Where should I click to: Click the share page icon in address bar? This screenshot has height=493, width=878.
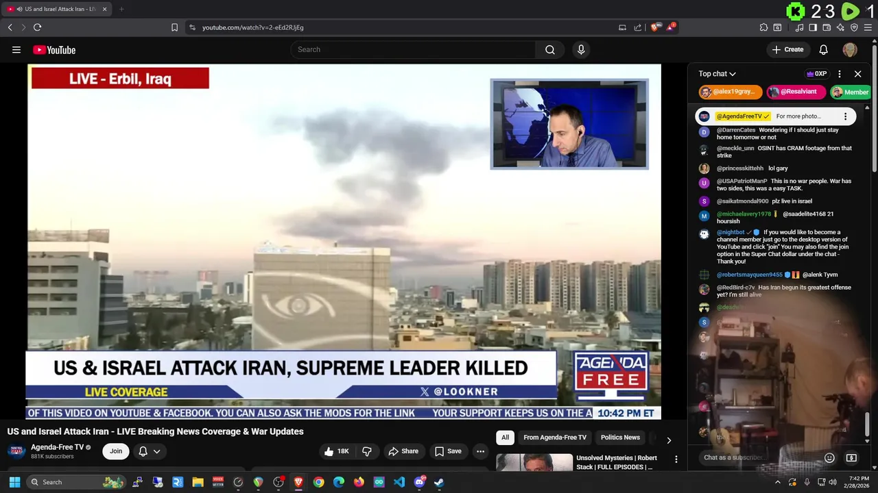click(638, 27)
